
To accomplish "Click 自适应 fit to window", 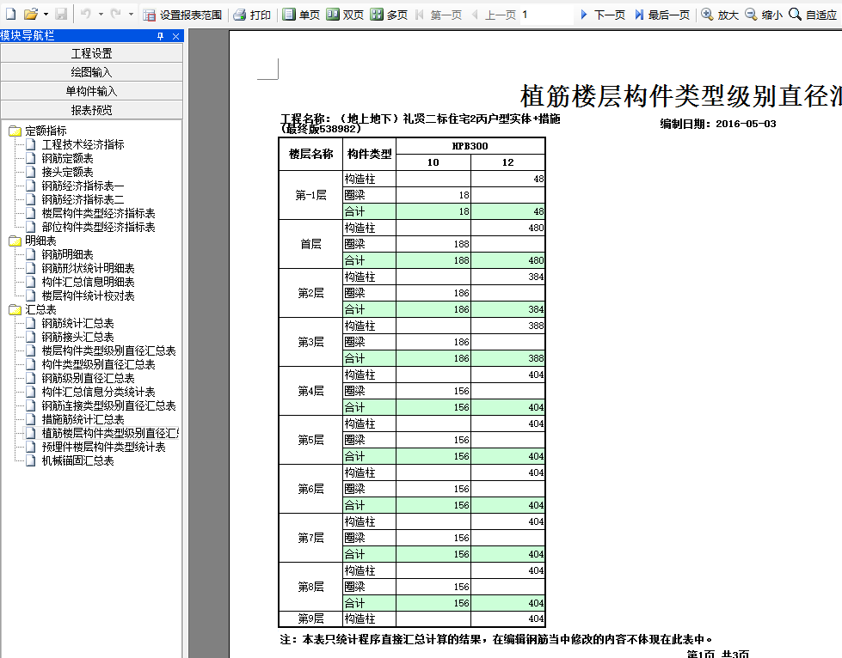I will point(813,15).
